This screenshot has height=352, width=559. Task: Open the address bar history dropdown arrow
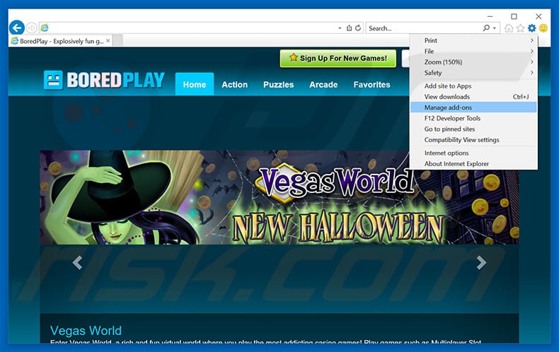pos(340,28)
